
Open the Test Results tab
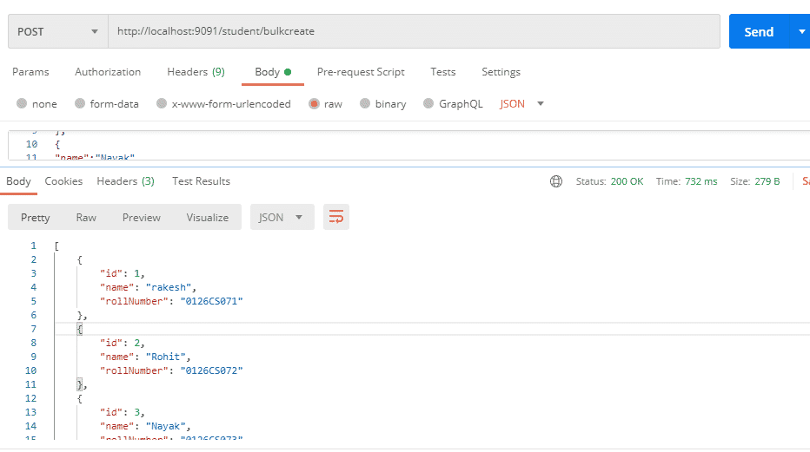click(x=201, y=181)
